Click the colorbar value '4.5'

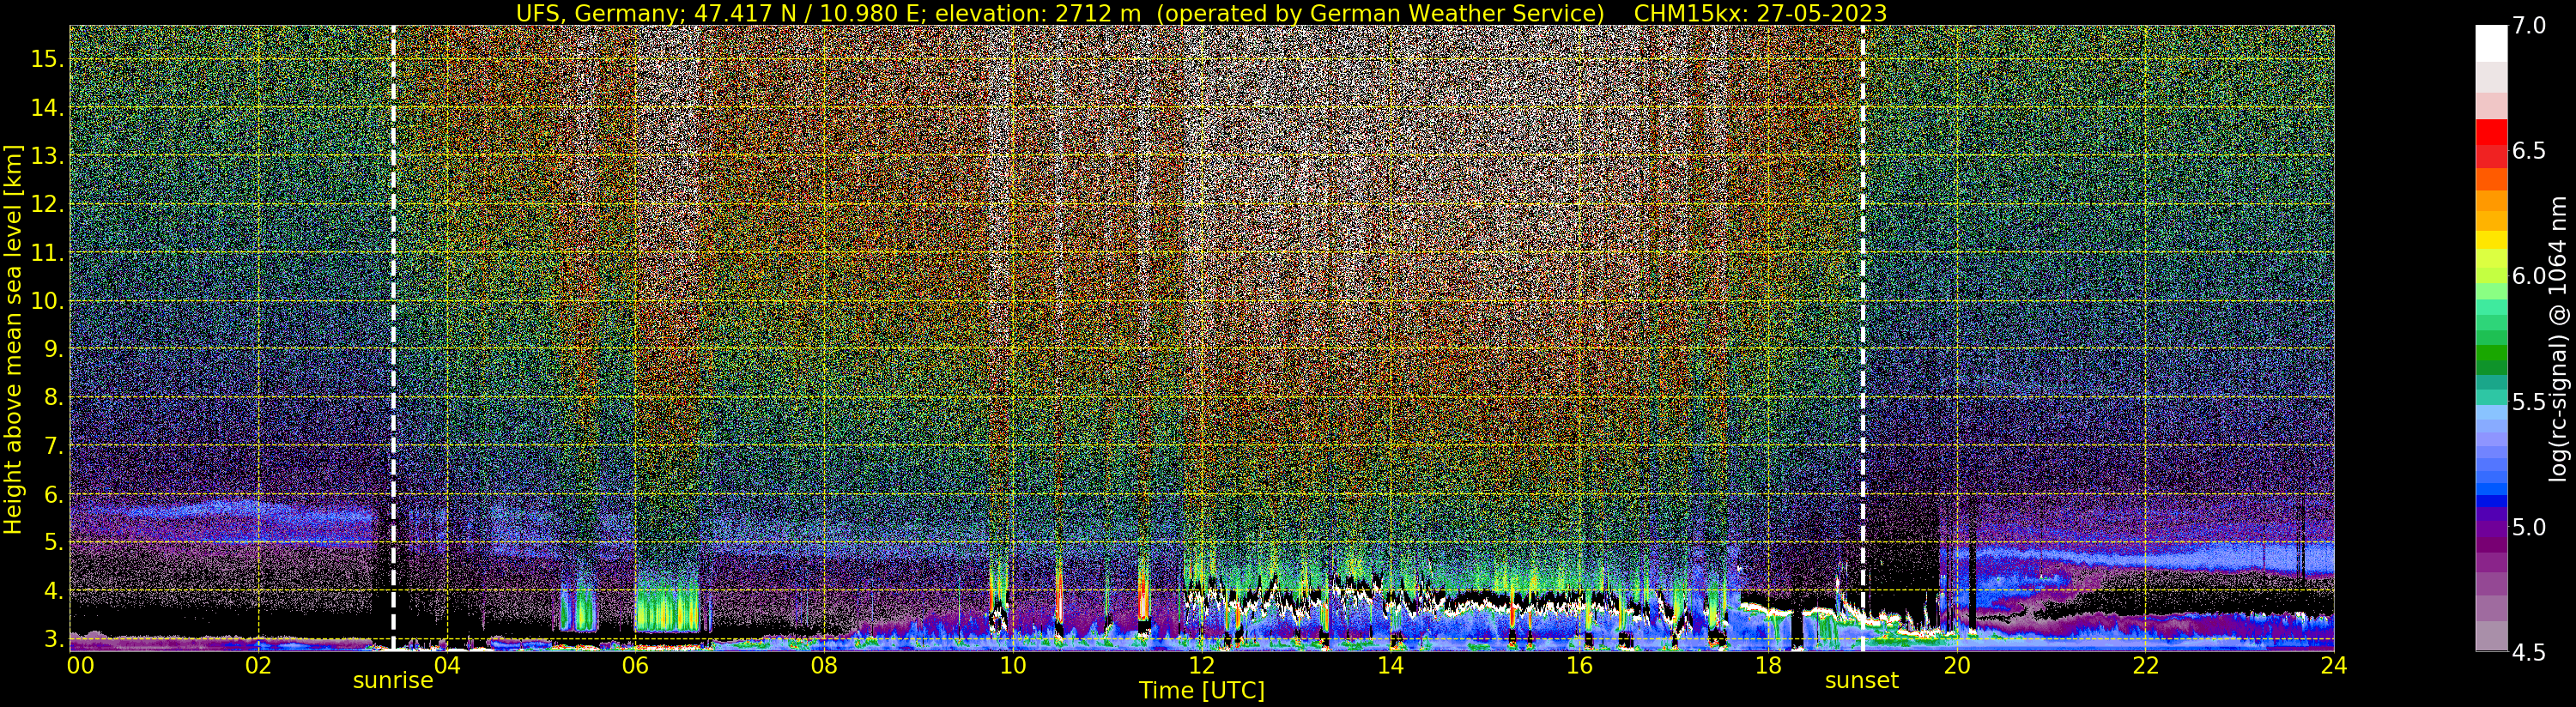[x=2529, y=652]
